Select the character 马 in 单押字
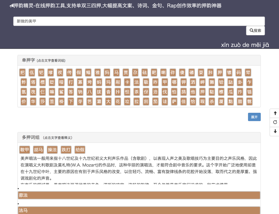The image size is (279, 214). (116, 72)
